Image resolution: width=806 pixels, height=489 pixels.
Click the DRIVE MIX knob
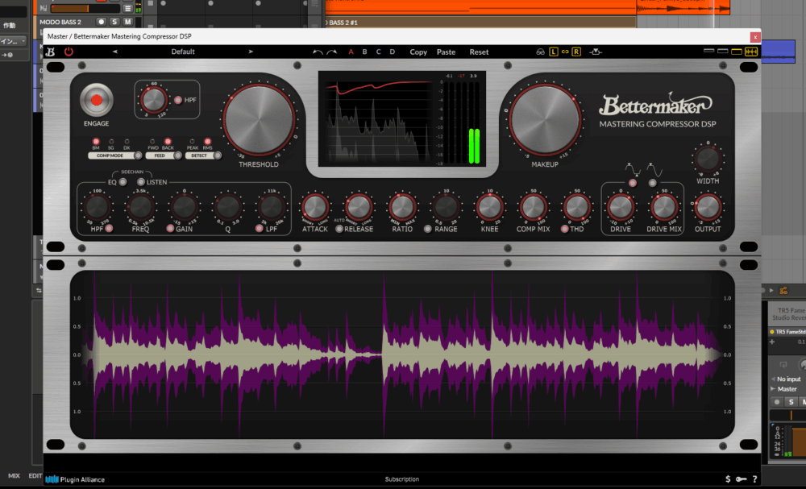(663, 207)
